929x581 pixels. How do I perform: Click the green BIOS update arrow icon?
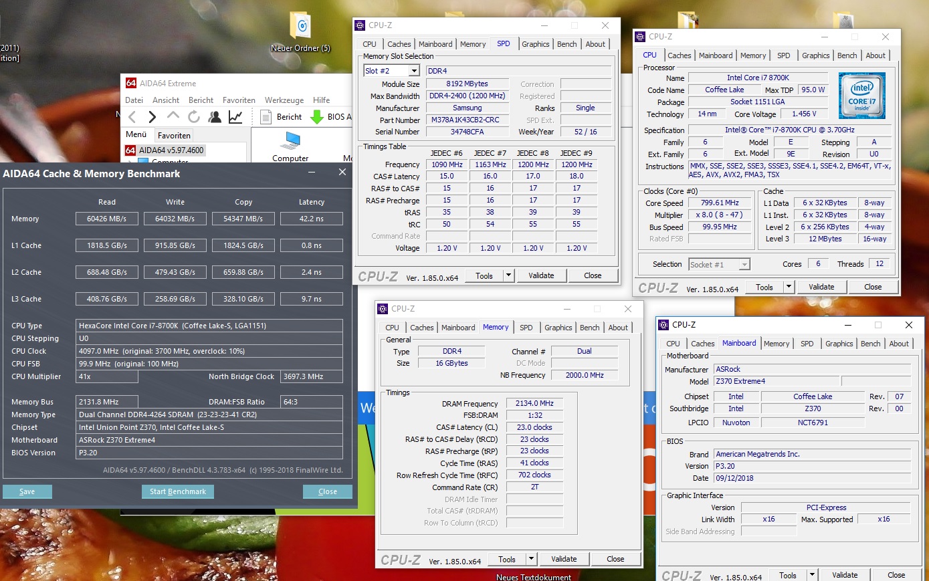coord(317,117)
